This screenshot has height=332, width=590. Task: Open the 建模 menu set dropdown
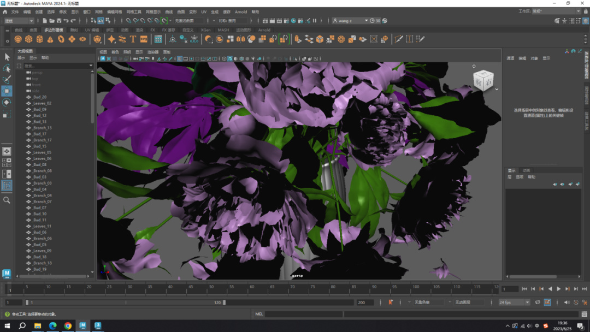coord(19,21)
